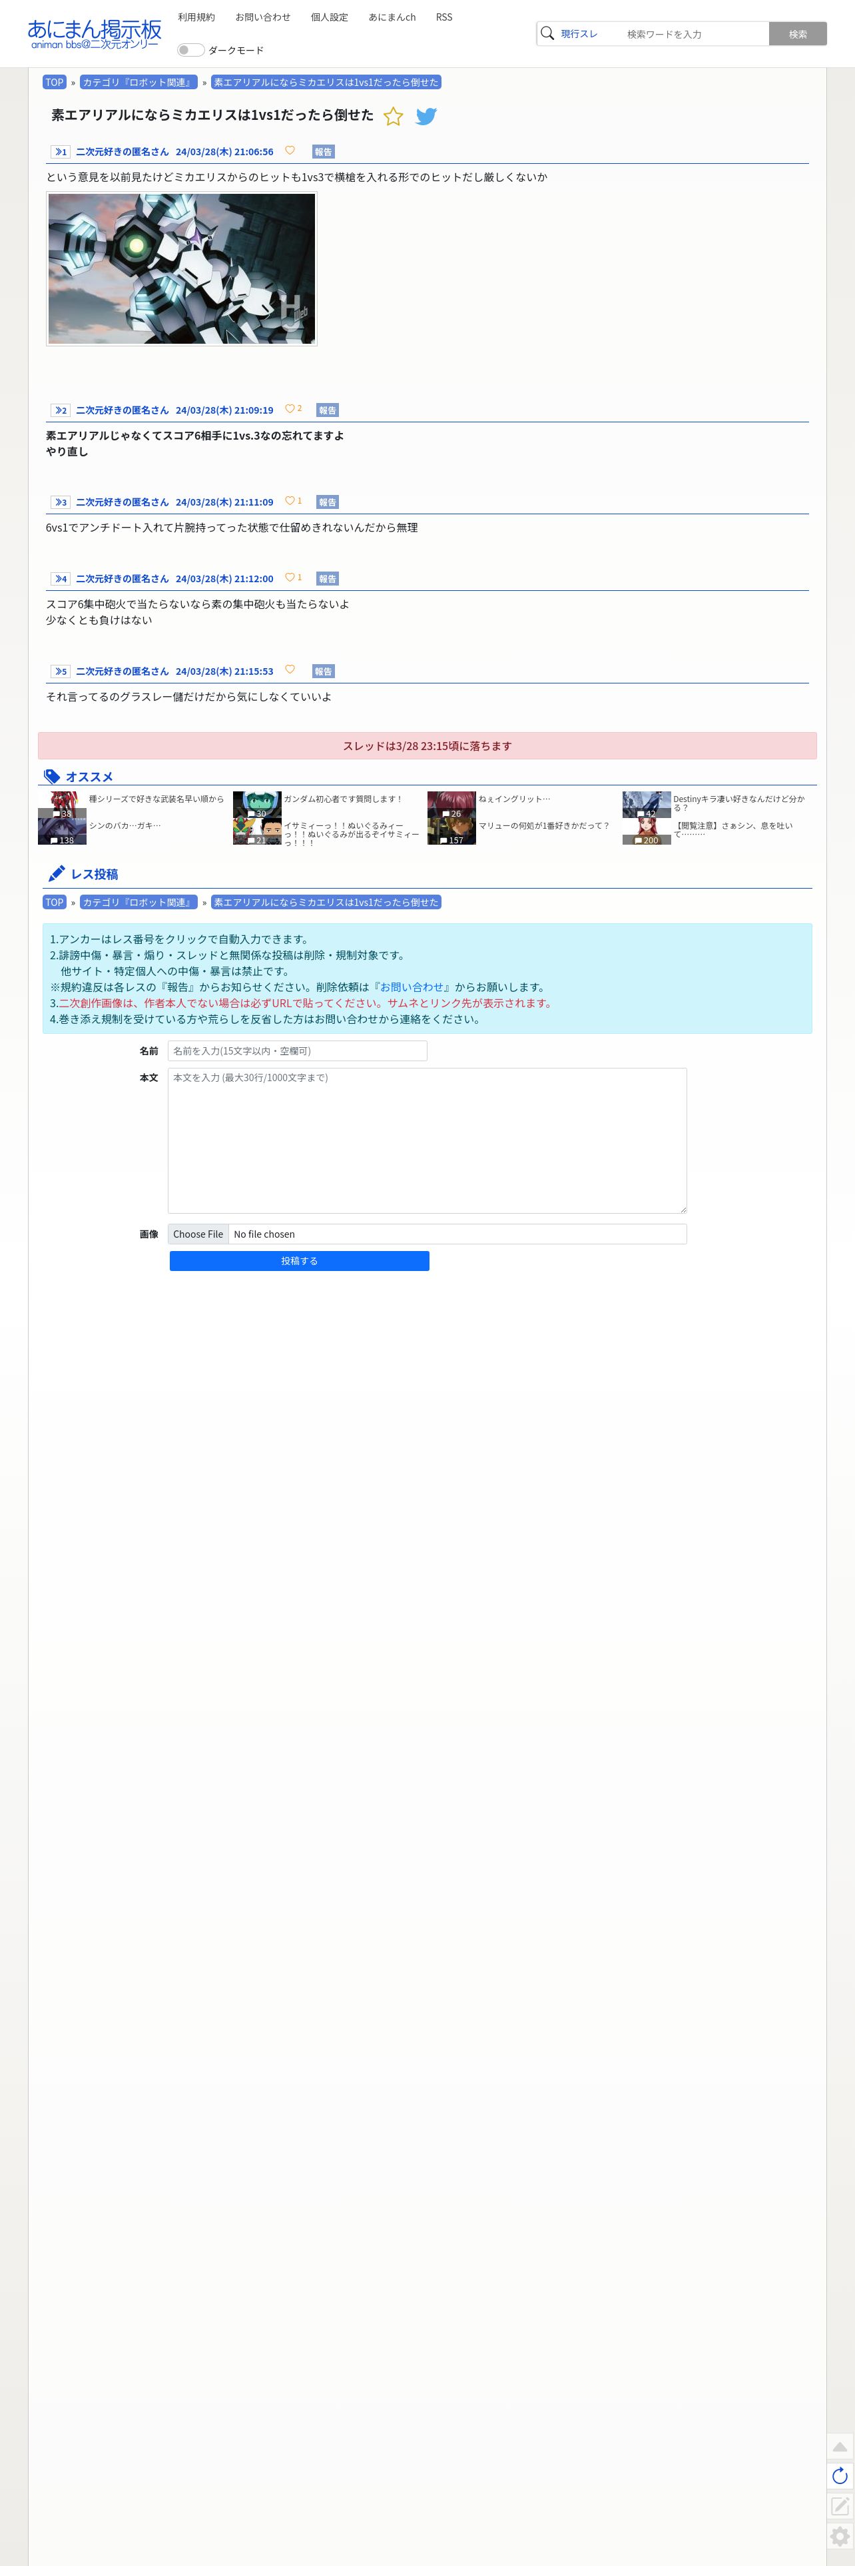Viewport: 855px width, 2566px height.
Task: Open 利用規約 in the top menu
Action: (196, 17)
